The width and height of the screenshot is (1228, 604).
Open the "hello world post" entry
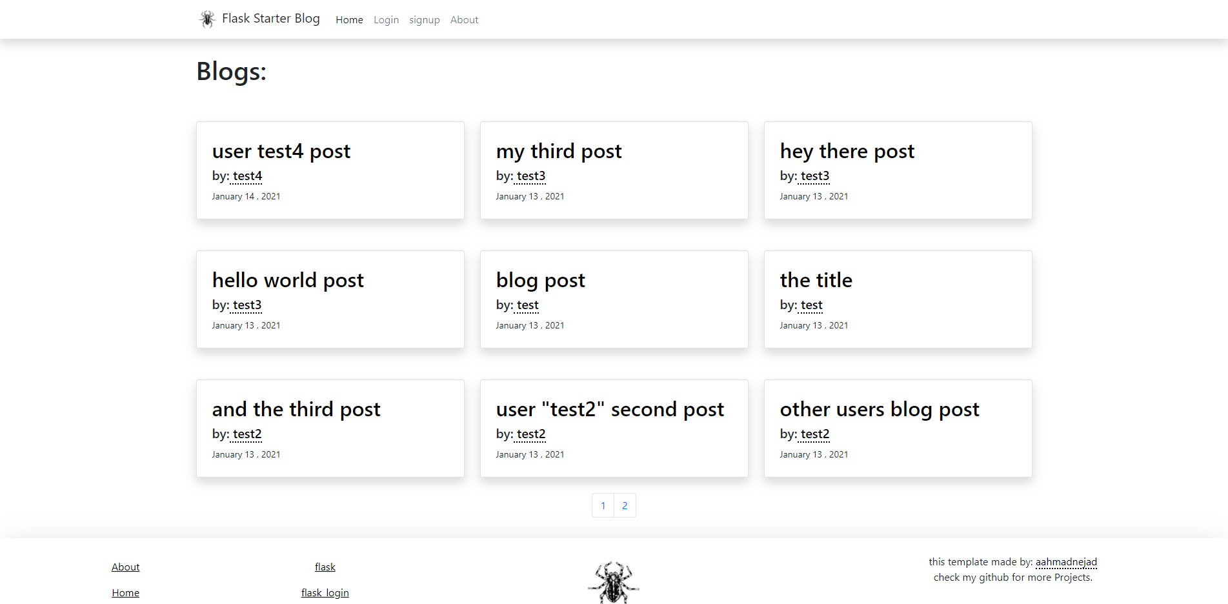(x=288, y=280)
